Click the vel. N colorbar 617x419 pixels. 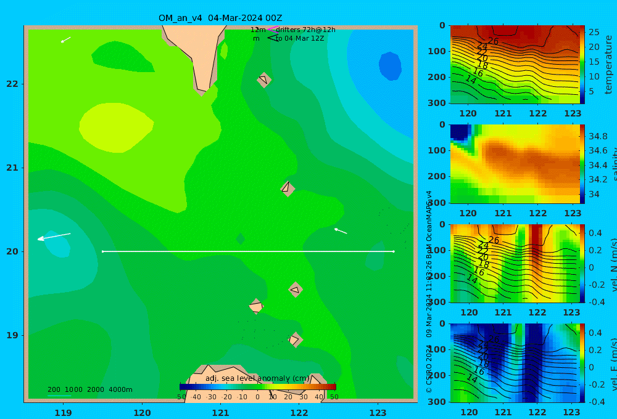coord(582,263)
